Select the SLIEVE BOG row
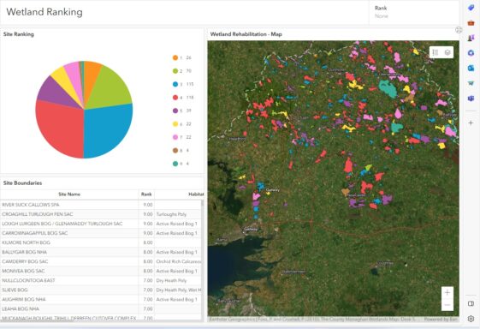This screenshot has height=329, width=480. pos(101,290)
